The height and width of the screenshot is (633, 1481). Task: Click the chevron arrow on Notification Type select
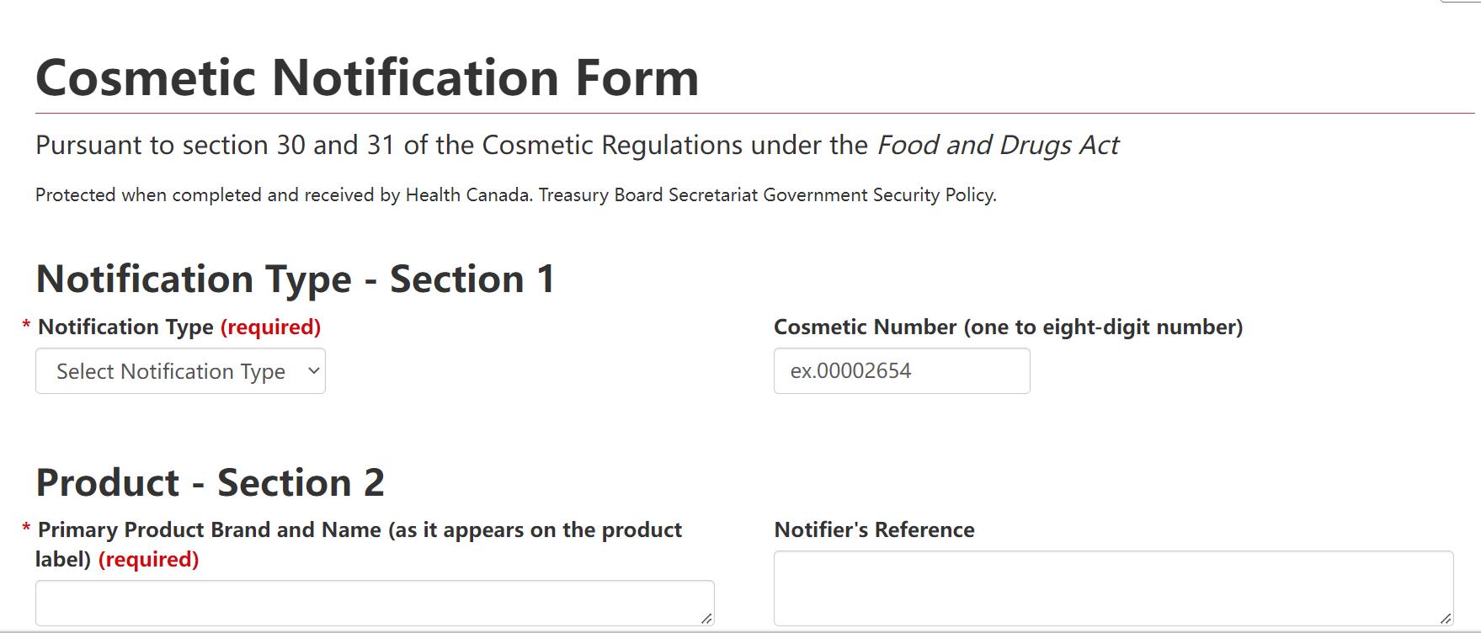312,370
